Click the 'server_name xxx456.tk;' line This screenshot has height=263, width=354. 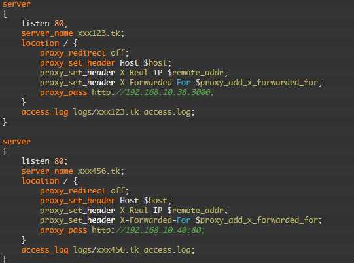[73, 171]
